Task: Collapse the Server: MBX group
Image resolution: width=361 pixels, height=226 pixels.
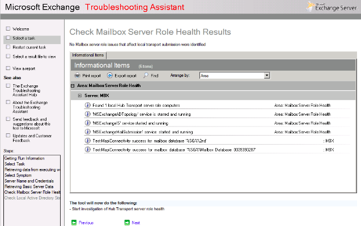Action: point(80,95)
